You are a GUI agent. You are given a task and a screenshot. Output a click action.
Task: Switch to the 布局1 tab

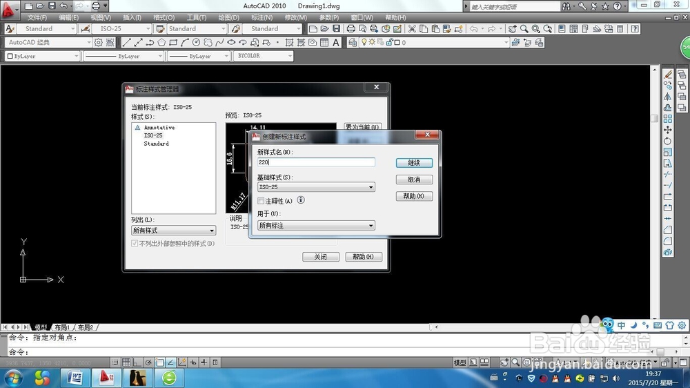(62, 327)
